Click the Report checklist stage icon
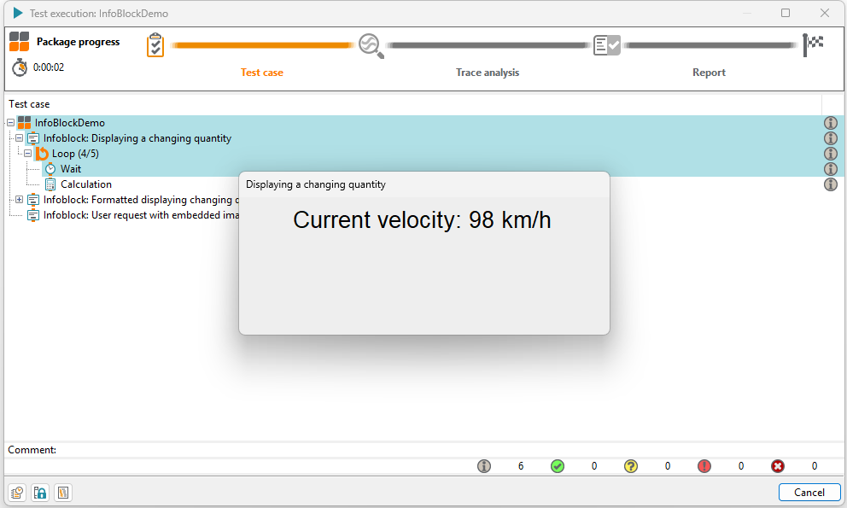The height and width of the screenshot is (508, 847). [606, 45]
